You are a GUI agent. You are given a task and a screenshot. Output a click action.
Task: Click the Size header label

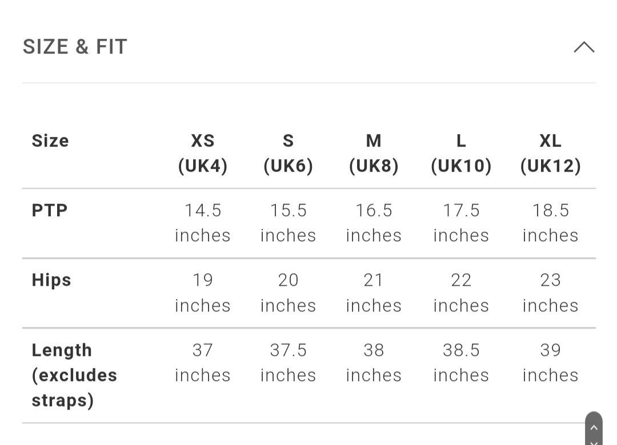(x=50, y=141)
